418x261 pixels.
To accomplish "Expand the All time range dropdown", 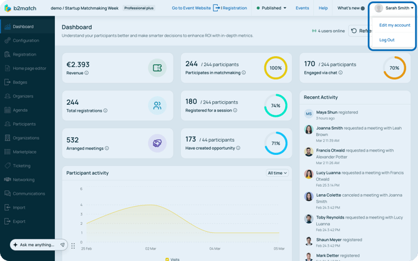I will pos(277,173).
